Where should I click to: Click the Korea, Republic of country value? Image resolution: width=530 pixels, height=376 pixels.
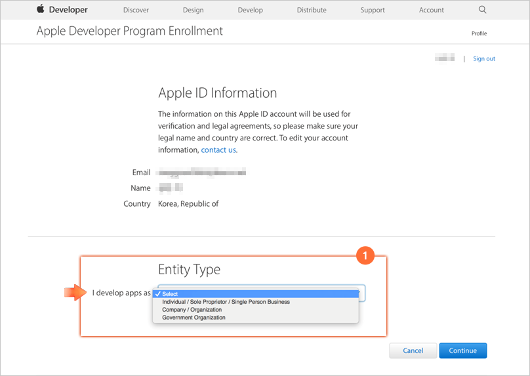(188, 204)
